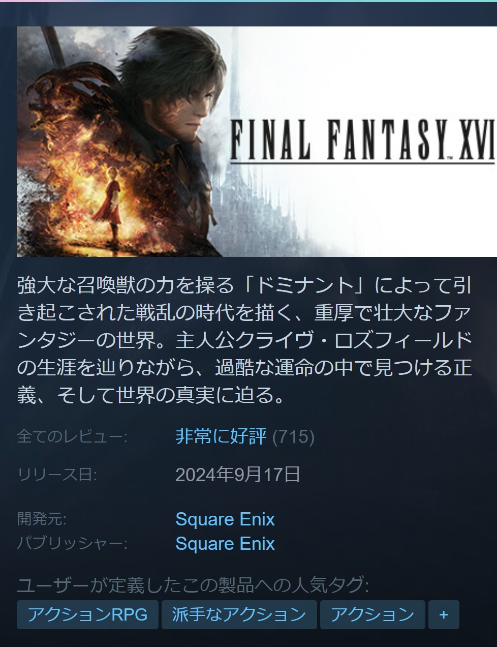Click the review count (715)

[x=294, y=437]
